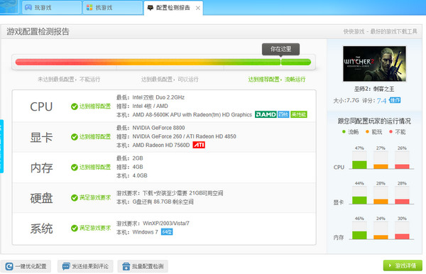Image resolution: width=426 pixels, height=274 pixels.
Task: Click the 你在这里 marker tooltip
Action: click(x=280, y=50)
